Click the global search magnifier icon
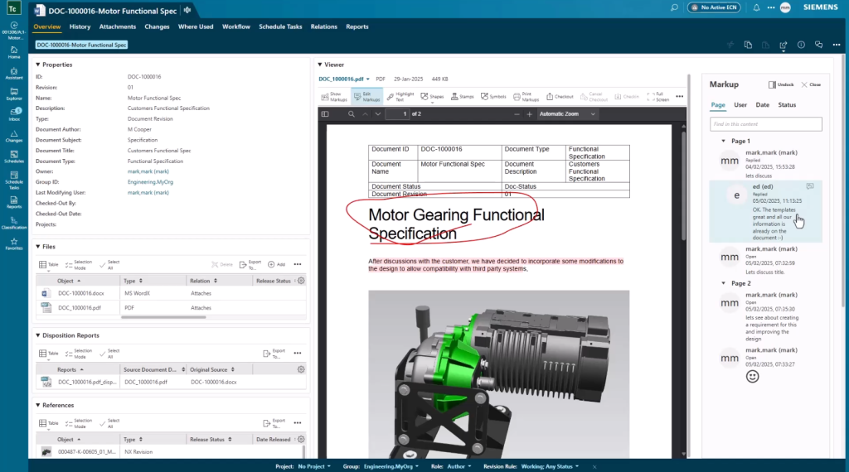Image resolution: width=849 pixels, height=472 pixels. [x=674, y=7]
